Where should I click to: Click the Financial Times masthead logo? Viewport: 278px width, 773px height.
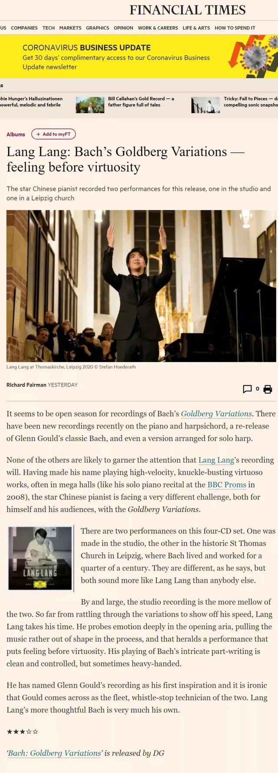point(188,10)
